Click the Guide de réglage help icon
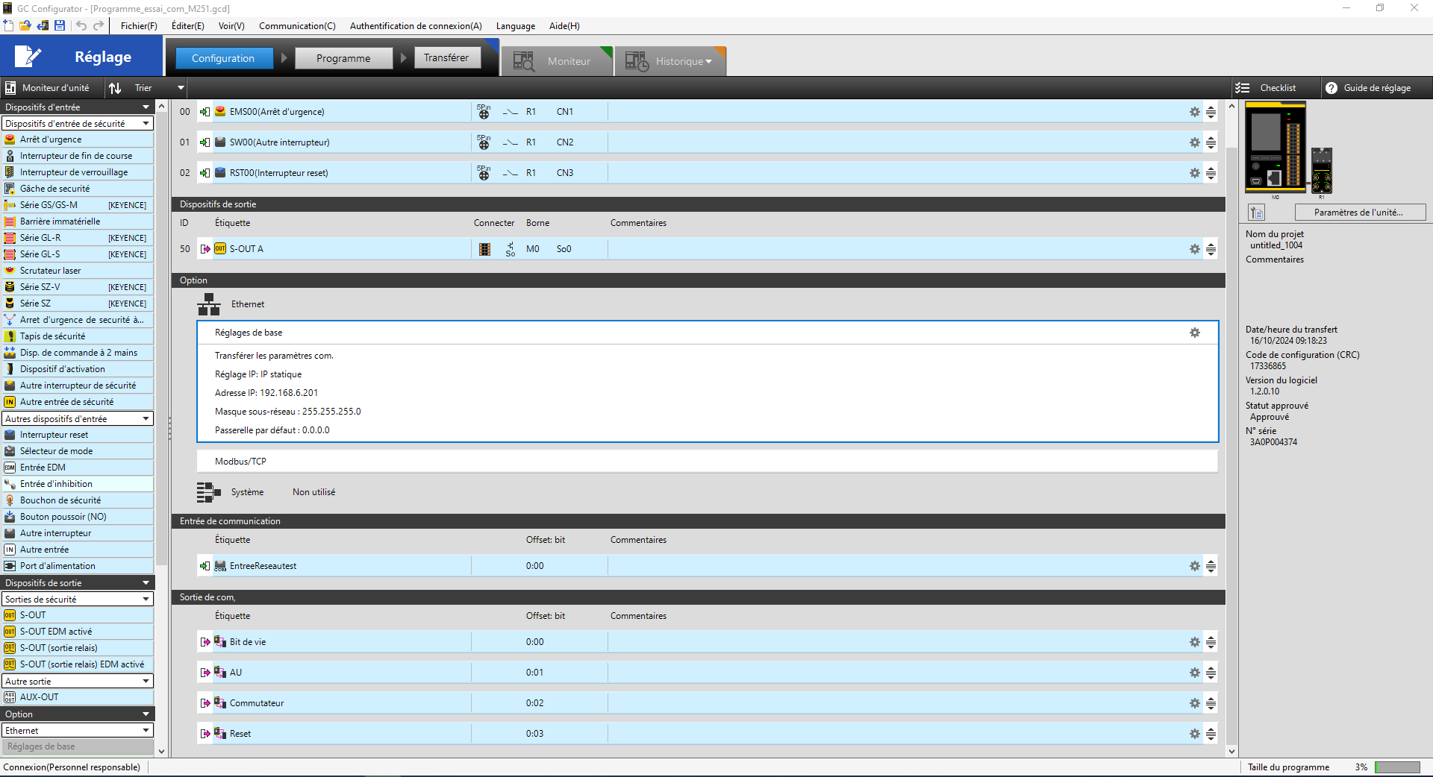This screenshot has height=777, width=1433. tap(1331, 88)
